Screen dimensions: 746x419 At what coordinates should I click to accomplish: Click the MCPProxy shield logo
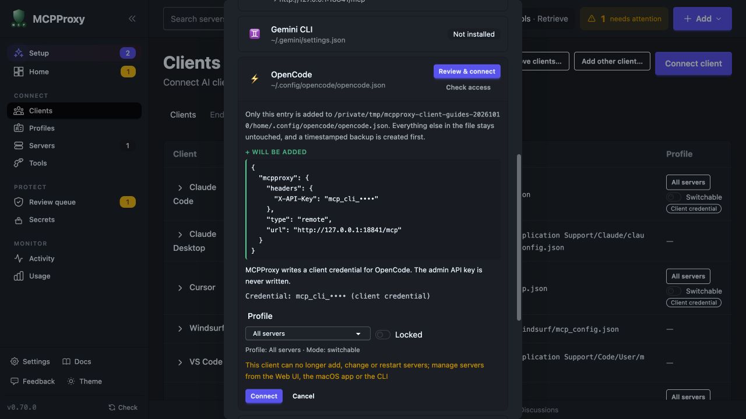click(19, 19)
